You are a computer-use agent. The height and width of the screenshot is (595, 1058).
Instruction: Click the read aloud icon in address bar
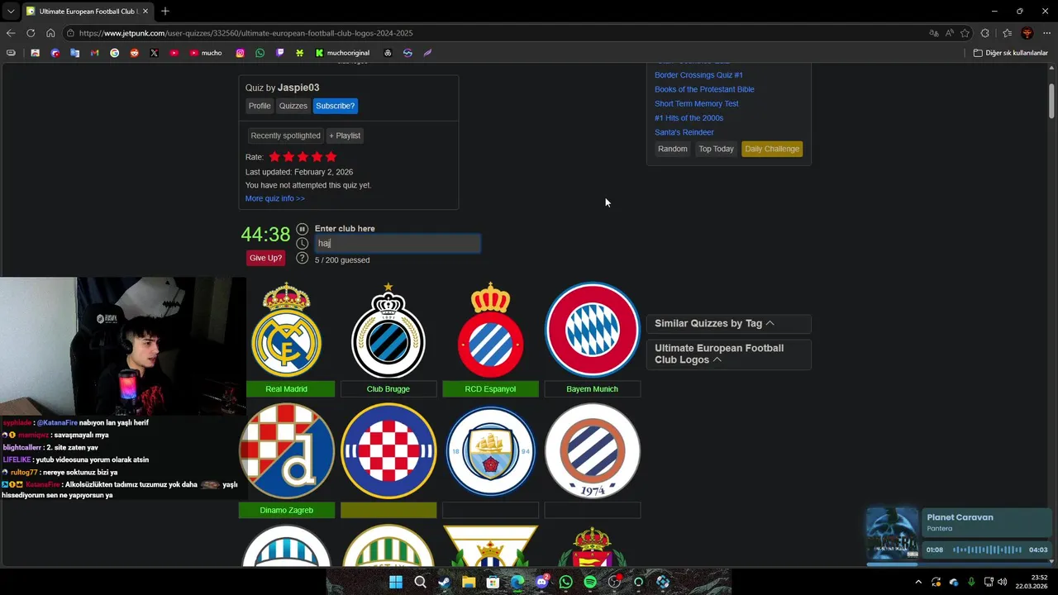point(949,33)
